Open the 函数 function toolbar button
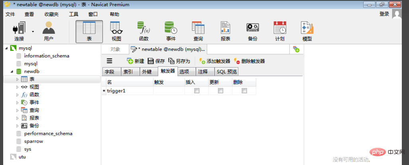 (144, 32)
